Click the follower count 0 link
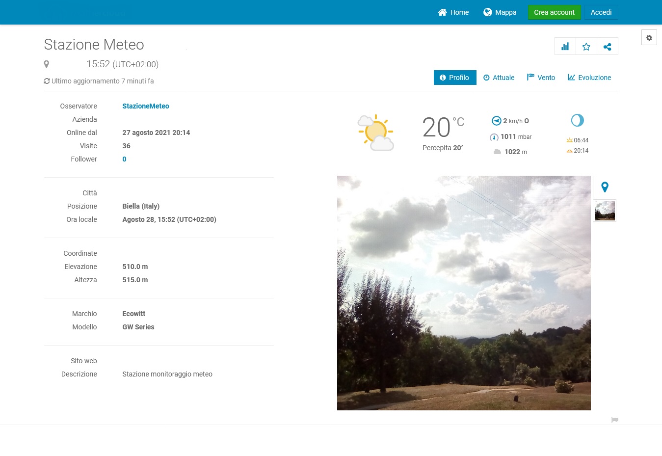662x456 pixels. coord(125,159)
